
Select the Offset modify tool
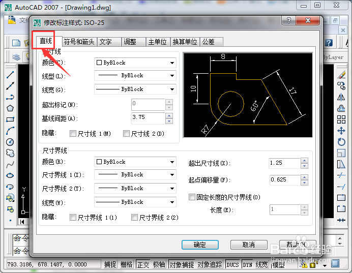point(341,108)
